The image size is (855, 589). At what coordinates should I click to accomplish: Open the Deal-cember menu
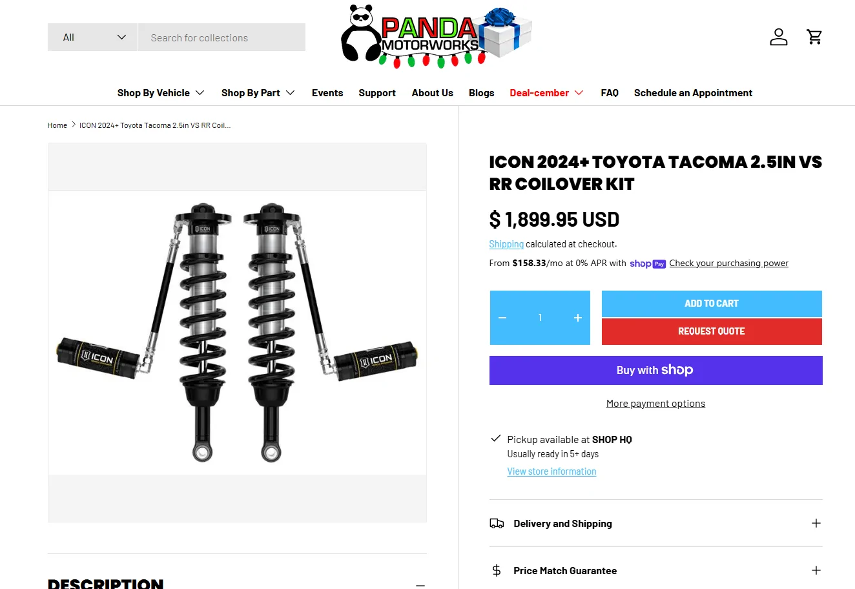[x=546, y=93]
